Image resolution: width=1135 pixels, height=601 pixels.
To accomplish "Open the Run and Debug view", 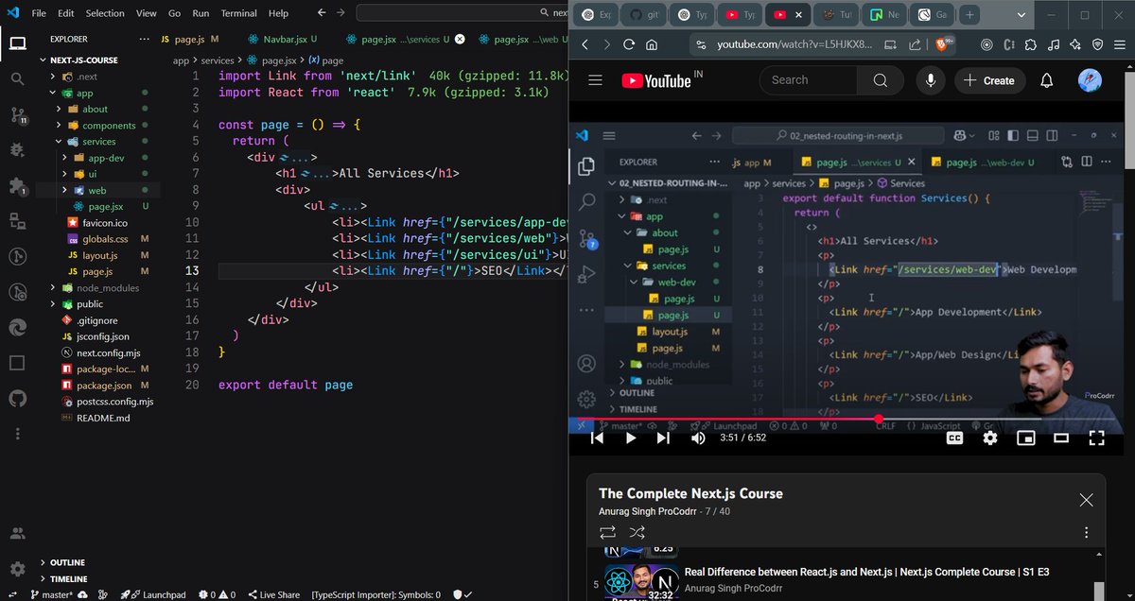I will pyautogui.click(x=17, y=150).
